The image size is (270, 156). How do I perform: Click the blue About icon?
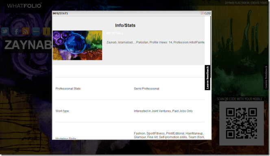tap(36, 32)
